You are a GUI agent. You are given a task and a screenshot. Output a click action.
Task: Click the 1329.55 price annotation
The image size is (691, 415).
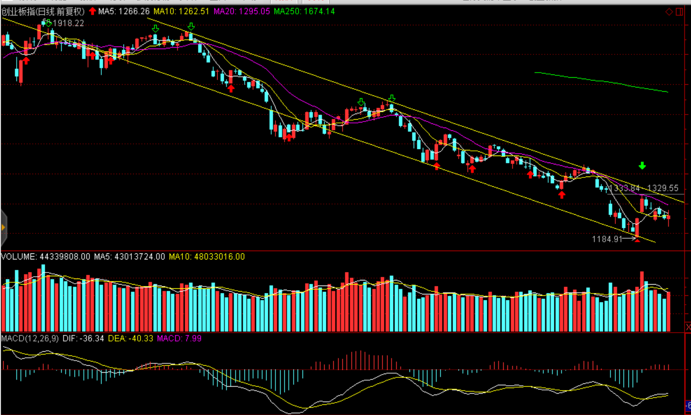(663, 188)
